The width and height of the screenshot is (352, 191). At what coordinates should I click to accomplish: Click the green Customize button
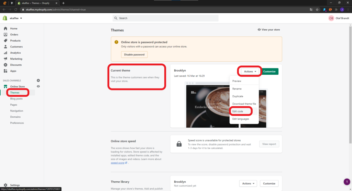[269, 72]
